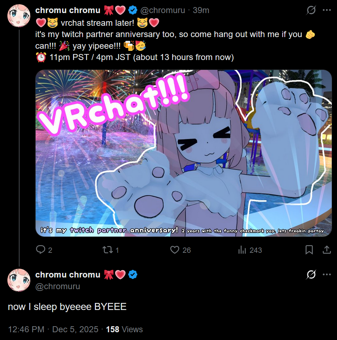The width and height of the screenshot is (337, 340).
Task: Open the @chromuru handle under reply author
Action: pyautogui.click(x=58, y=286)
